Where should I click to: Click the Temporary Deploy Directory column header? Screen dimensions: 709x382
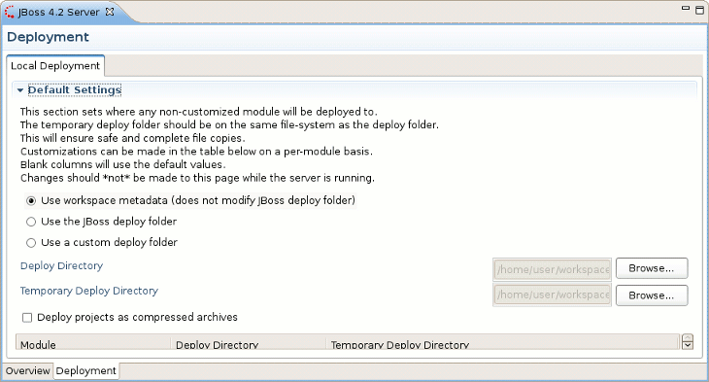pos(502,342)
